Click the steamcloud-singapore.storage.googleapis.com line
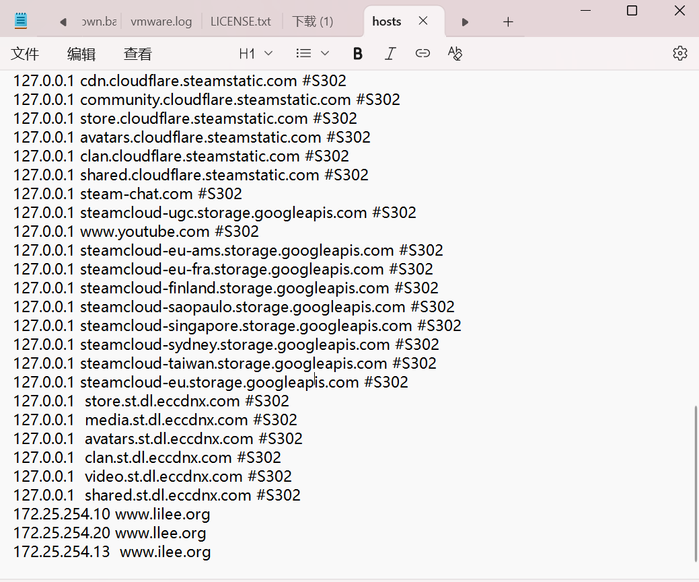699x582 pixels. 237,326
